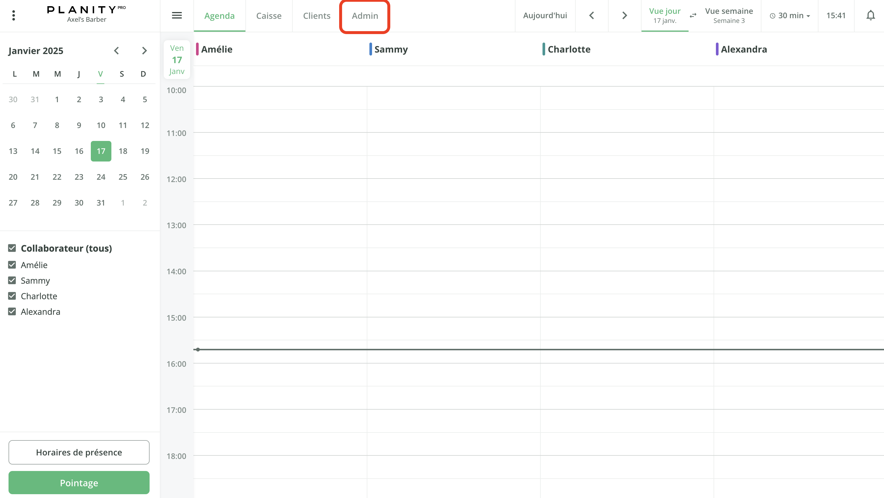
Task: Select January 24 in the mini calendar
Action: click(x=101, y=177)
